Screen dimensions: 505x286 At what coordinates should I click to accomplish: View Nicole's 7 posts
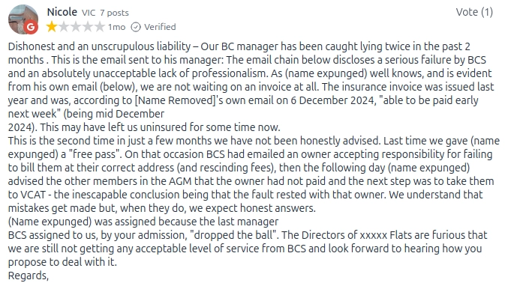pos(114,13)
